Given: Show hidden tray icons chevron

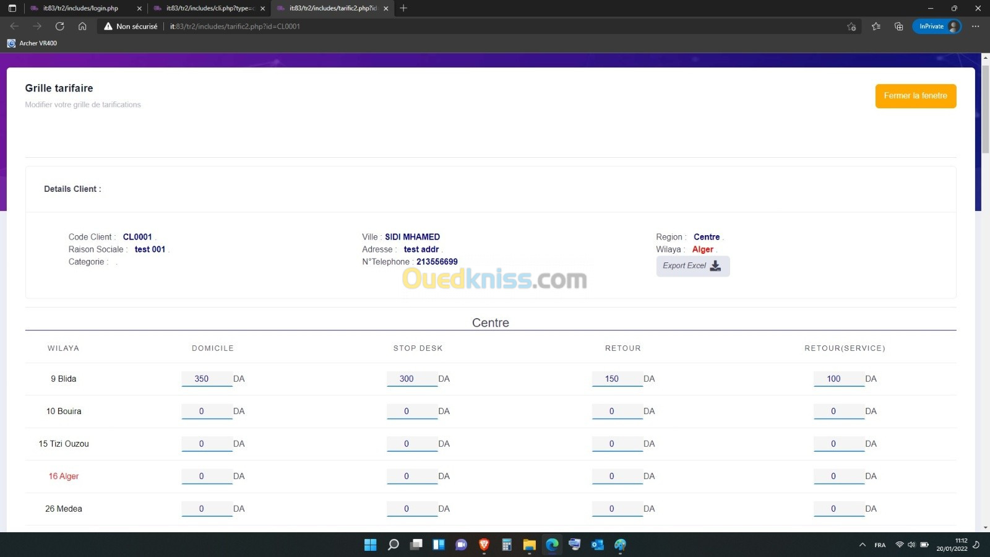Looking at the screenshot, I should tap(862, 545).
